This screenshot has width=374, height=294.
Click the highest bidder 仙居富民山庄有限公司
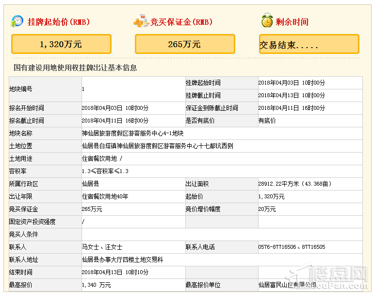tap(287, 285)
